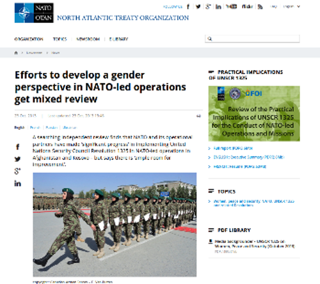
Task: Open the Full report PDF link
Action: [233, 148]
